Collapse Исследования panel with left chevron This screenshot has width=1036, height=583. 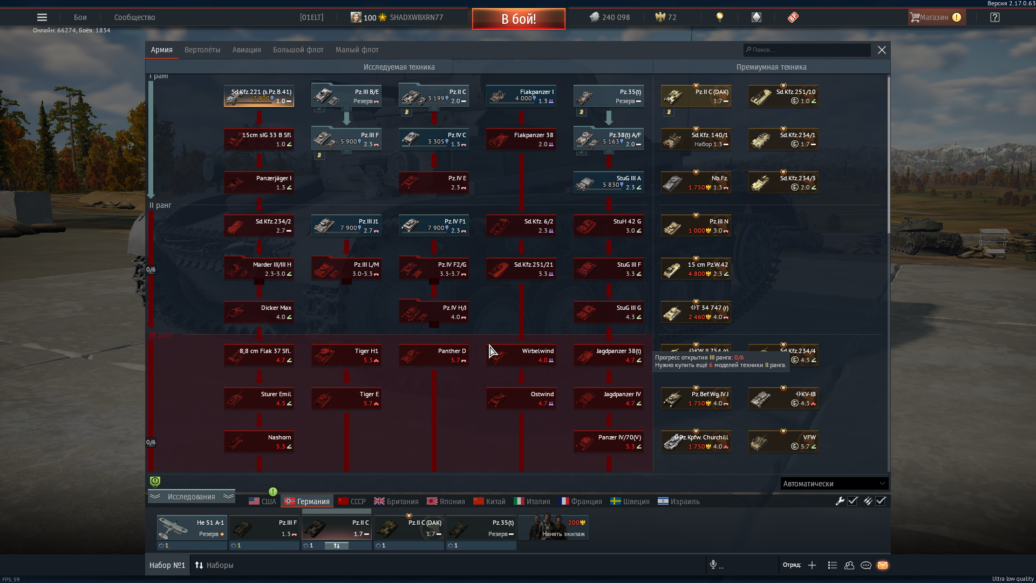[x=155, y=496]
